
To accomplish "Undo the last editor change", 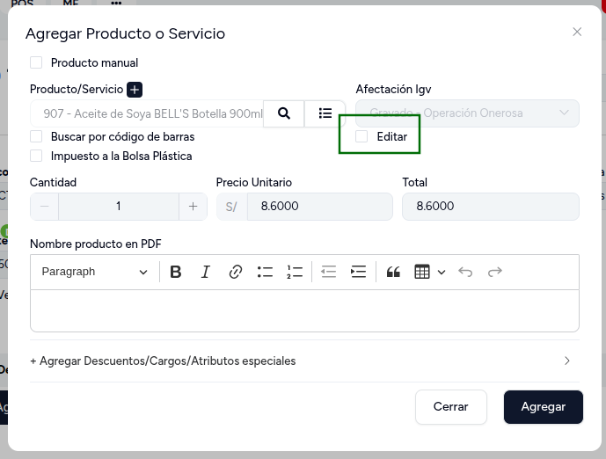I will point(465,272).
